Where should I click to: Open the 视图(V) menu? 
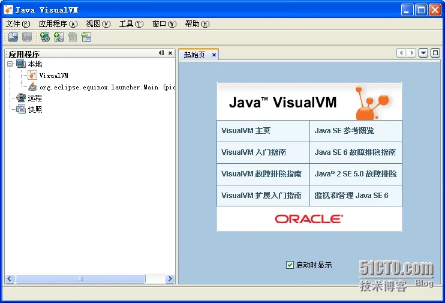click(x=98, y=24)
